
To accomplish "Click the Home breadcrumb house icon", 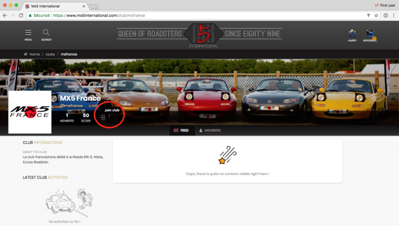I will pyautogui.click(x=25, y=54).
